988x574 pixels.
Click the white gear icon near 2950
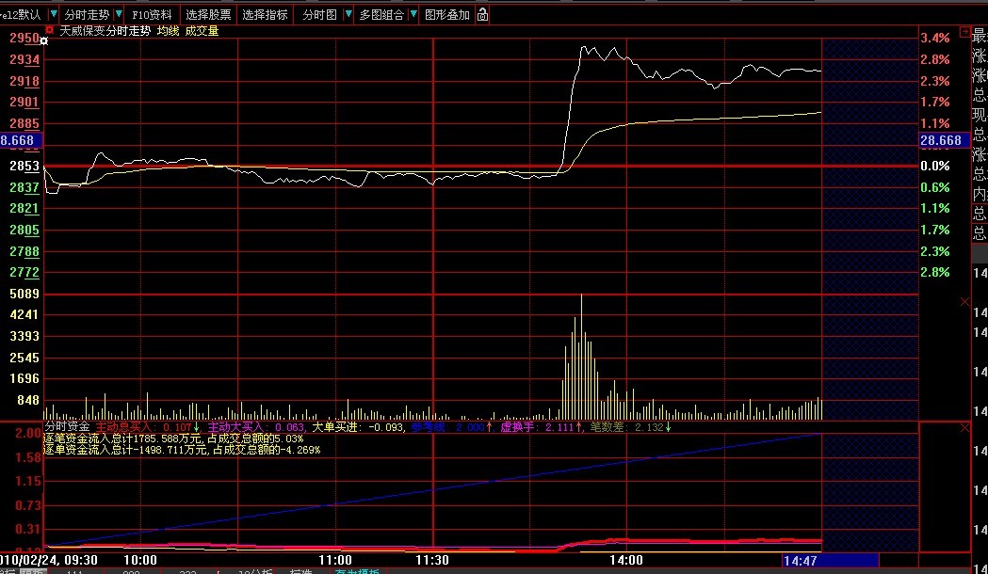(x=43, y=41)
